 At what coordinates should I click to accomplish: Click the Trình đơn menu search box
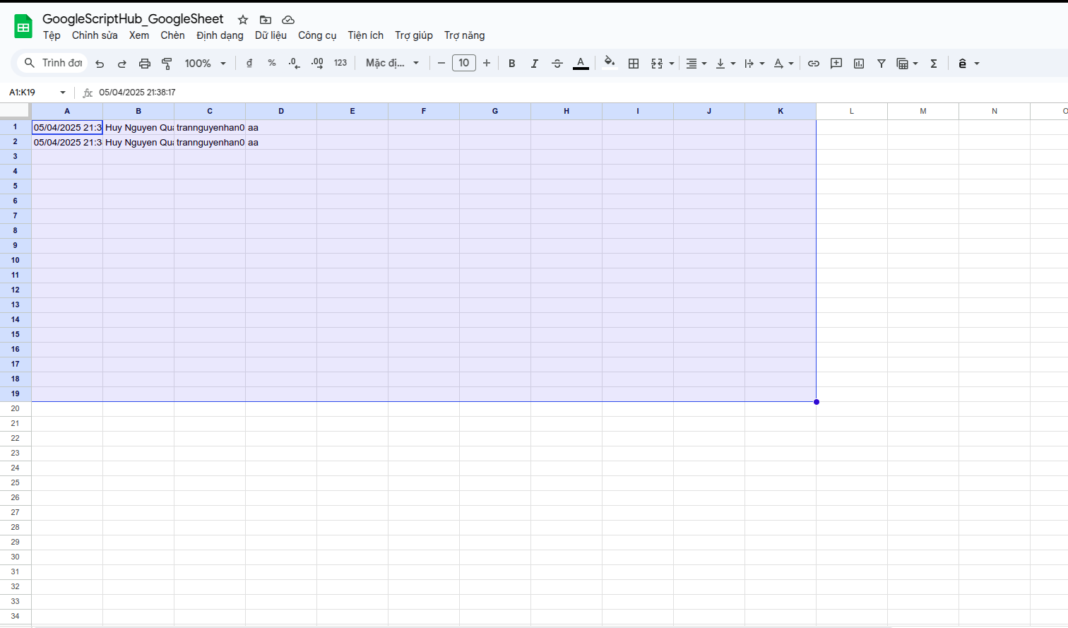pos(53,63)
